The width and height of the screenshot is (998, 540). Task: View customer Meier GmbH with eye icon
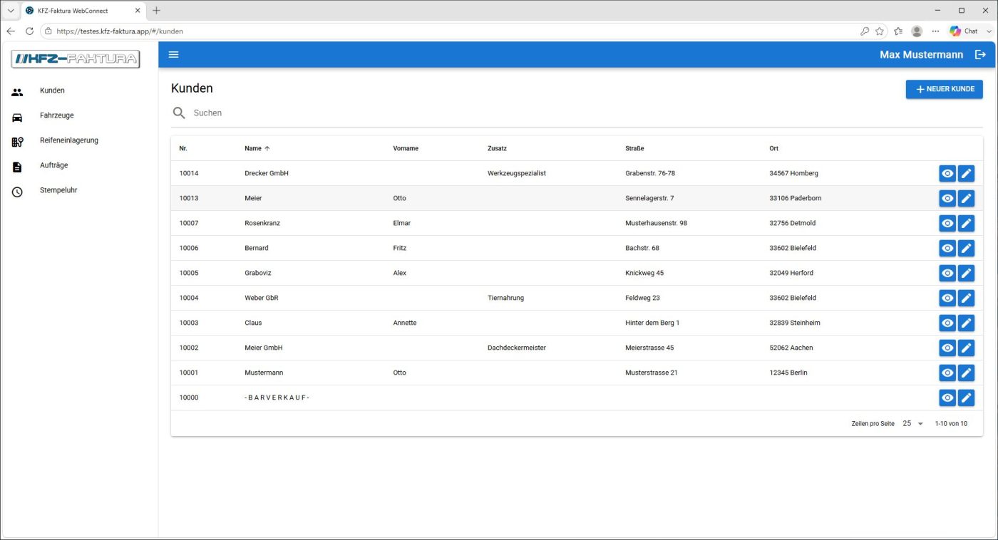point(947,348)
